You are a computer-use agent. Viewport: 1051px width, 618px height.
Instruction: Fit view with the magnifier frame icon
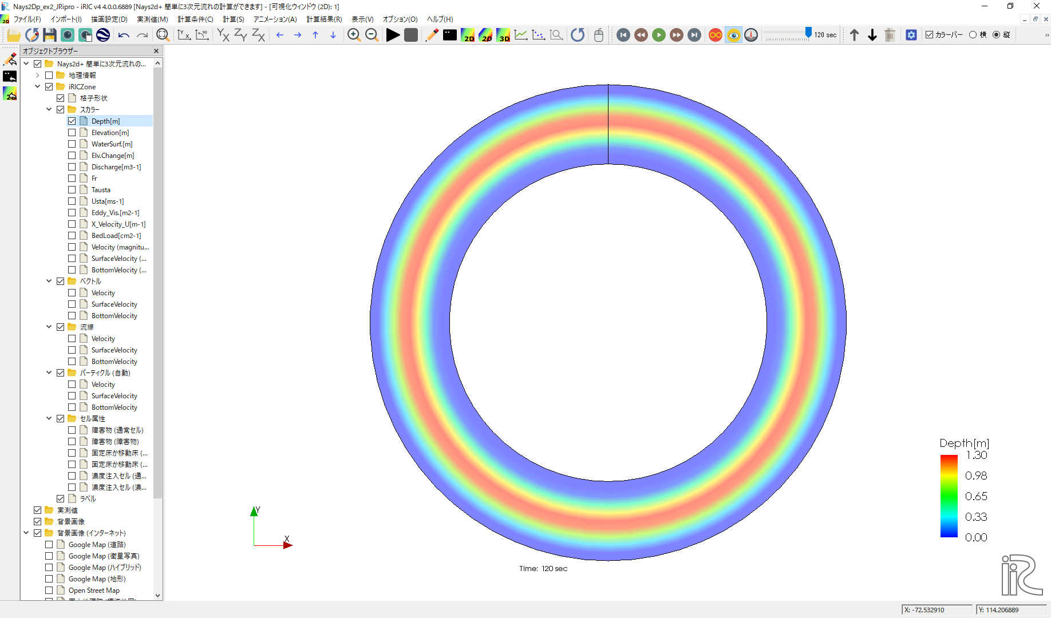(163, 35)
